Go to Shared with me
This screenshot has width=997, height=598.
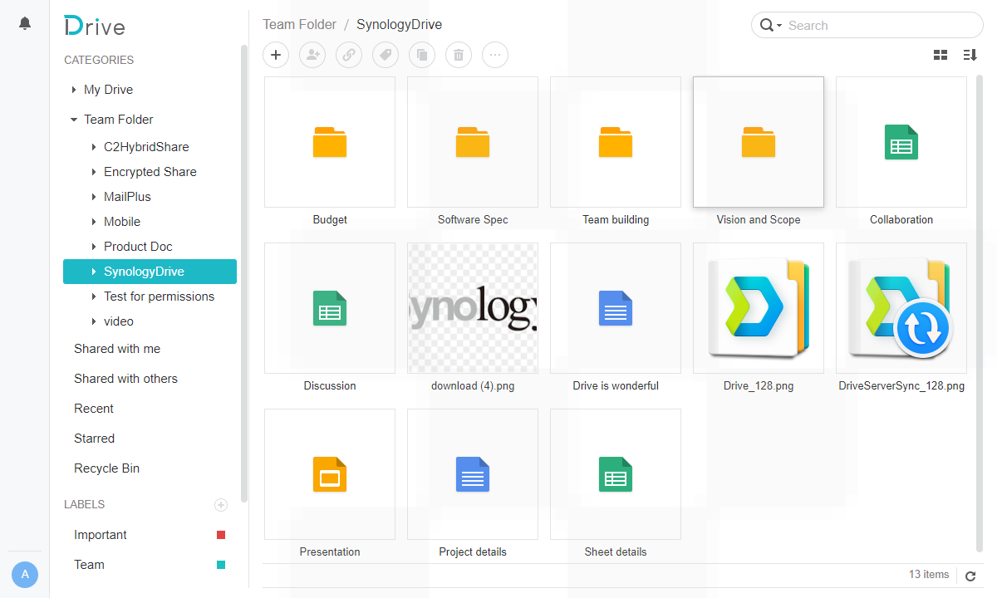coord(116,348)
